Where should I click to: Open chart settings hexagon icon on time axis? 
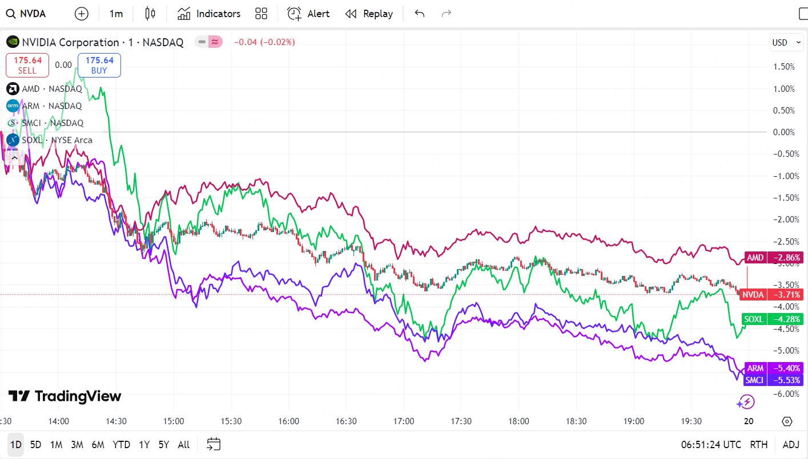pos(787,421)
